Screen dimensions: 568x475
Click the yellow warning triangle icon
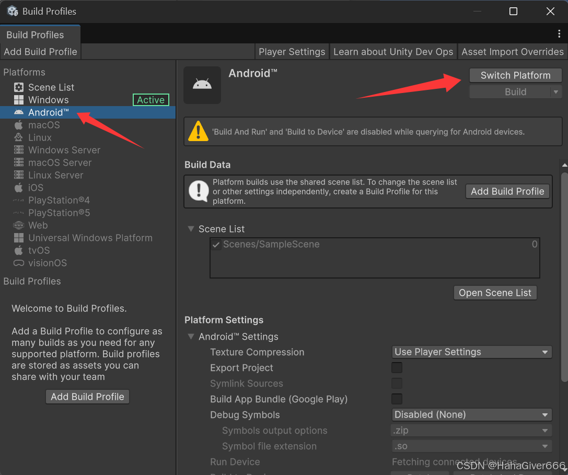[x=198, y=131]
